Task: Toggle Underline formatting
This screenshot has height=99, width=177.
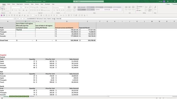Action: click(16, 10)
